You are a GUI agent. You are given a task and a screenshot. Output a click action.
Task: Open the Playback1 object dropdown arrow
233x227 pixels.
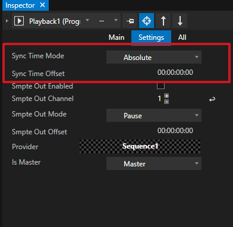pos(87,20)
